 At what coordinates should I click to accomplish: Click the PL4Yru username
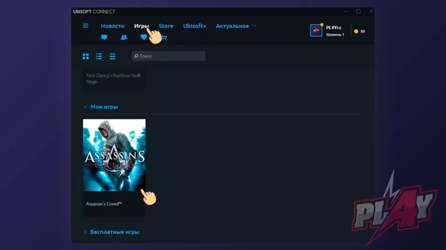333,27
